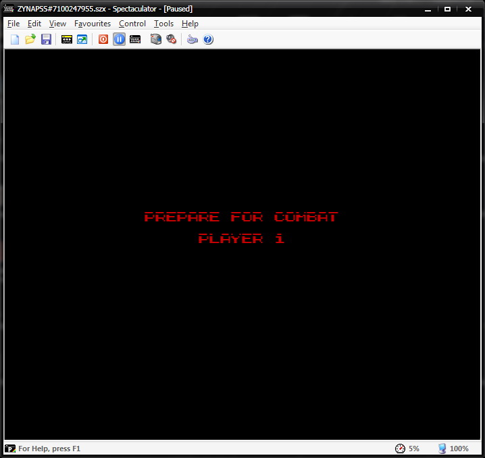Viewport: 485px width, 458px height.
Task: Minimize the Spectaculator window
Action: (x=428, y=9)
